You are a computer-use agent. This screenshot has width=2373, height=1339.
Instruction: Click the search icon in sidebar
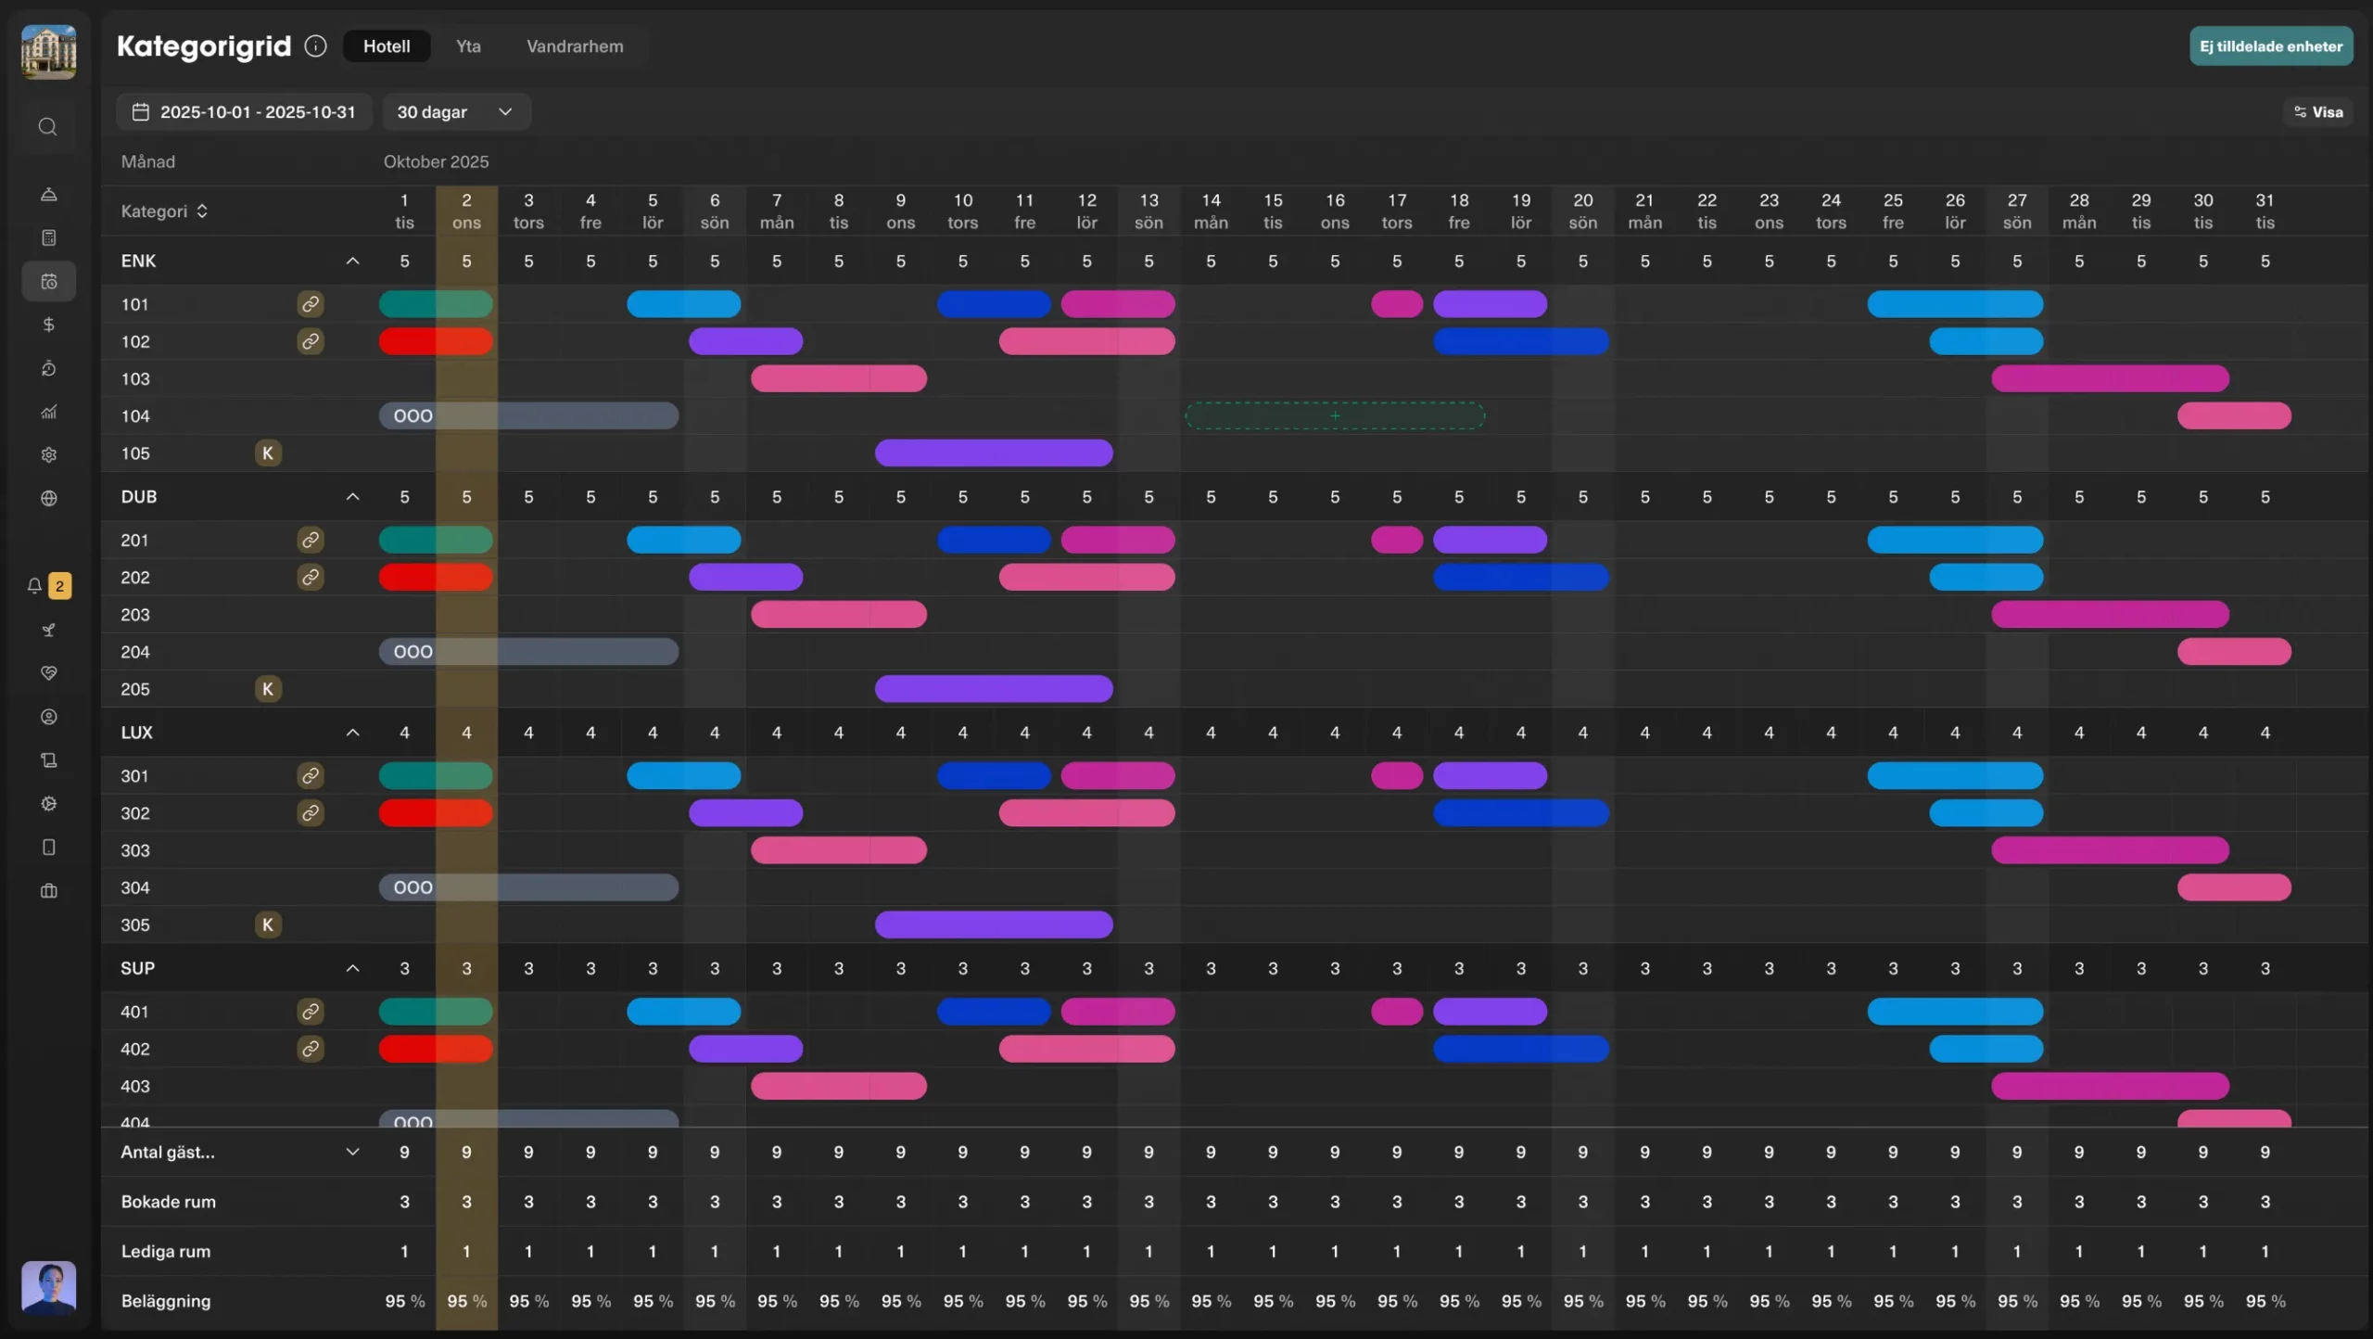coord(48,127)
